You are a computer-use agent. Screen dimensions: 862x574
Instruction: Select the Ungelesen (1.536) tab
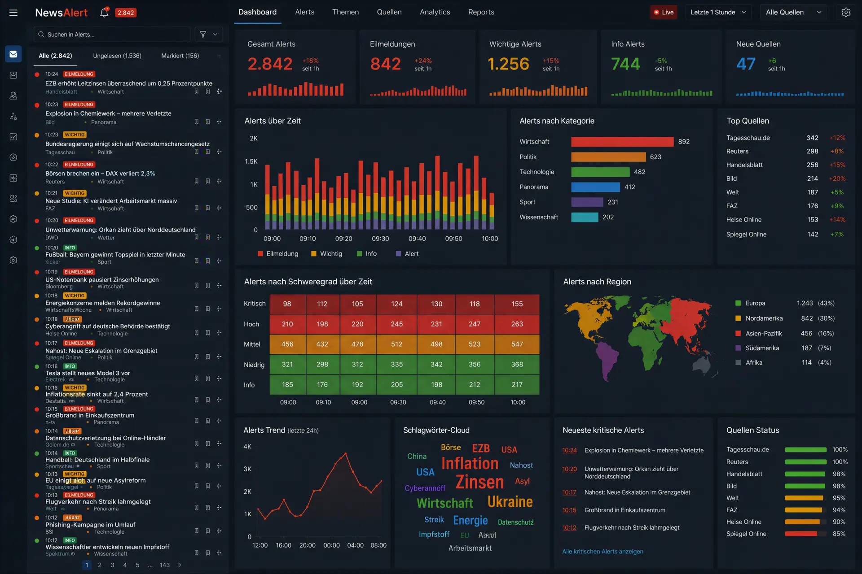tap(117, 56)
